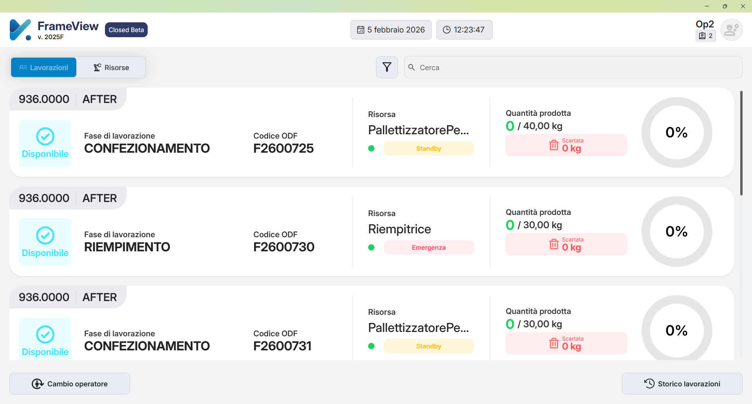Viewport: 752px width, 404px height.
Task: Click the Cambio operatore swap icon
Action: tap(38, 384)
